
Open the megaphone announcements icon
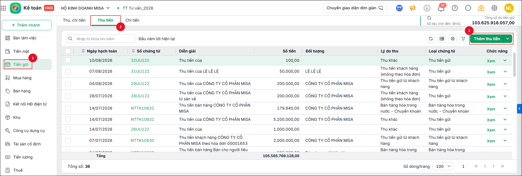pyautogui.click(x=413, y=8)
